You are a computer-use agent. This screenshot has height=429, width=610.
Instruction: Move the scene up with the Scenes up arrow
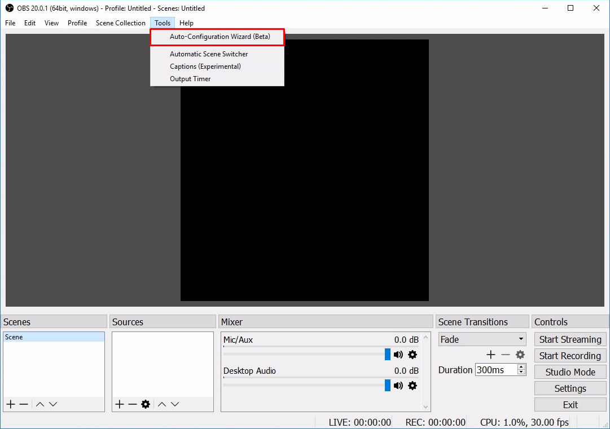click(x=40, y=404)
